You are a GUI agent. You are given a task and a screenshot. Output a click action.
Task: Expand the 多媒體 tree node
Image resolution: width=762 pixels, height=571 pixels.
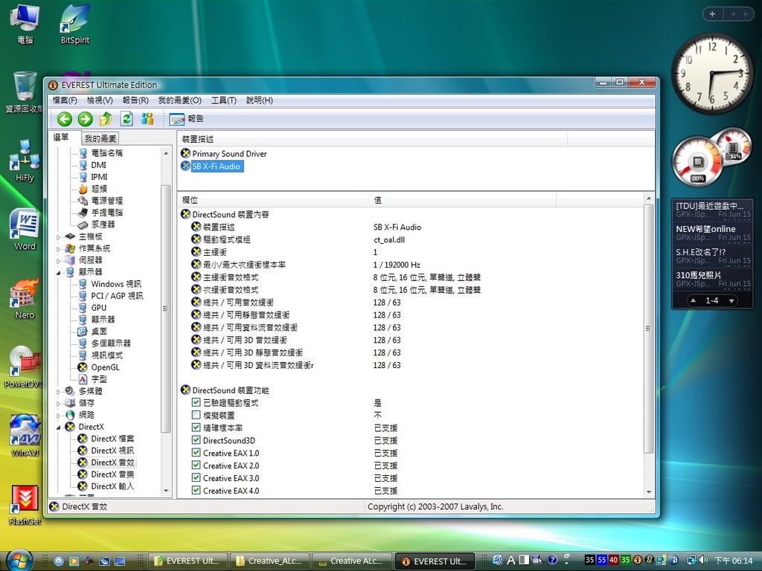pyautogui.click(x=59, y=391)
